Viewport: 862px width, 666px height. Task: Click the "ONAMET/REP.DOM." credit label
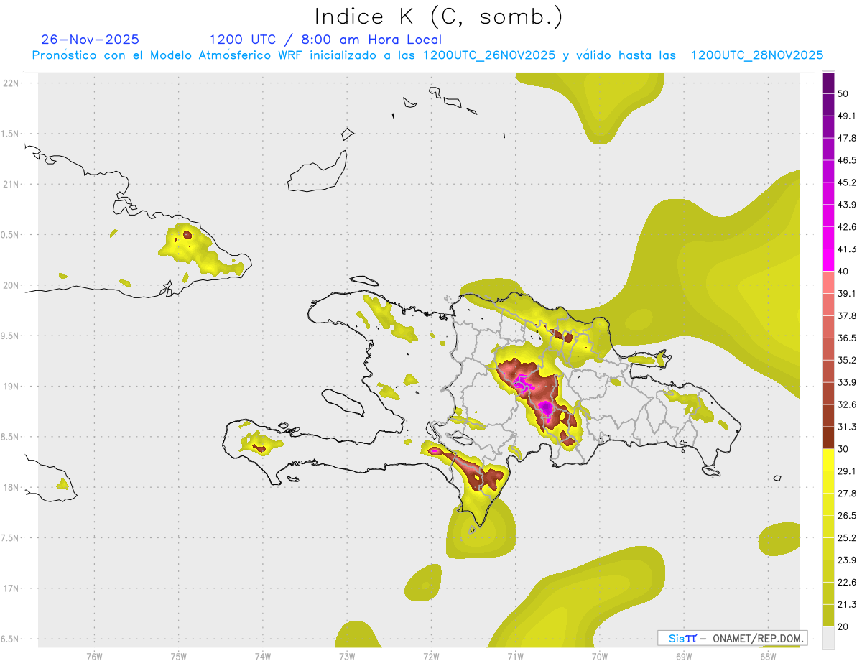[x=757, y=638]
